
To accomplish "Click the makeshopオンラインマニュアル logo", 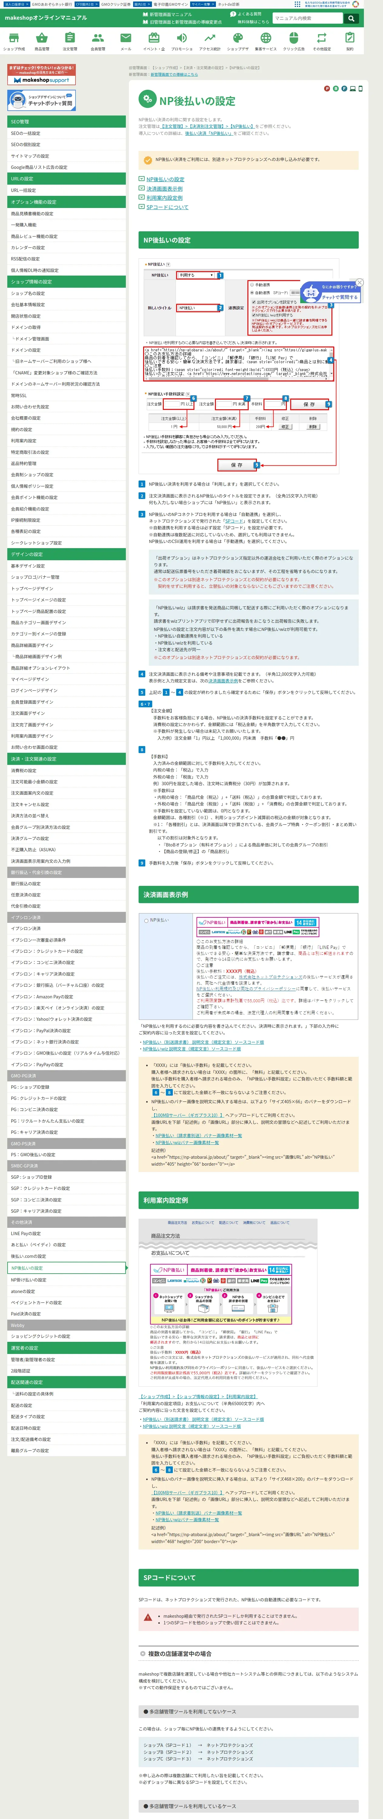I will 46,18.
